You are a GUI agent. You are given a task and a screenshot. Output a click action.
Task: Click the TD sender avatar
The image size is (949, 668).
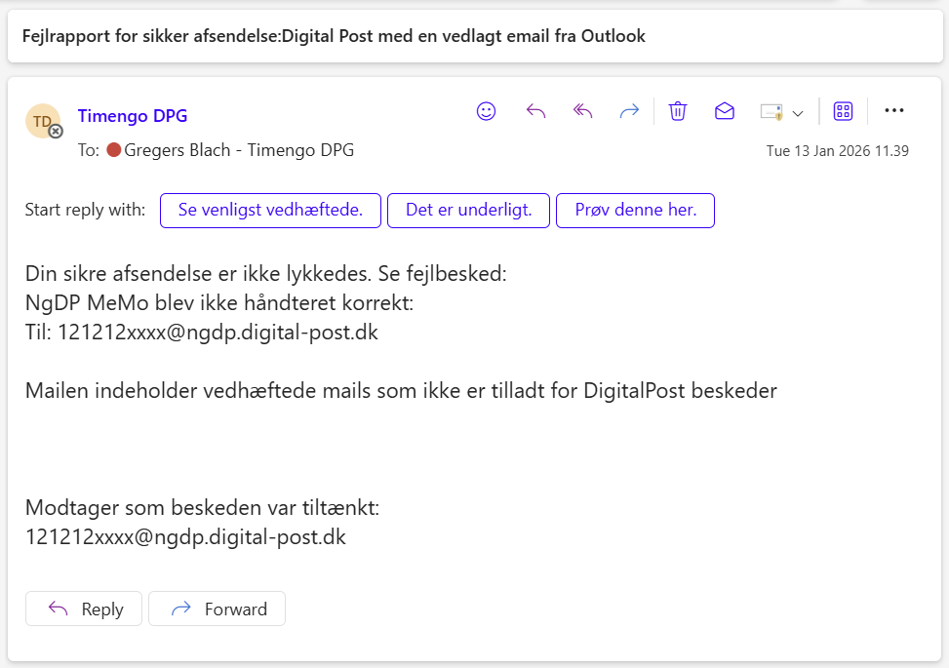click(43, 121)
